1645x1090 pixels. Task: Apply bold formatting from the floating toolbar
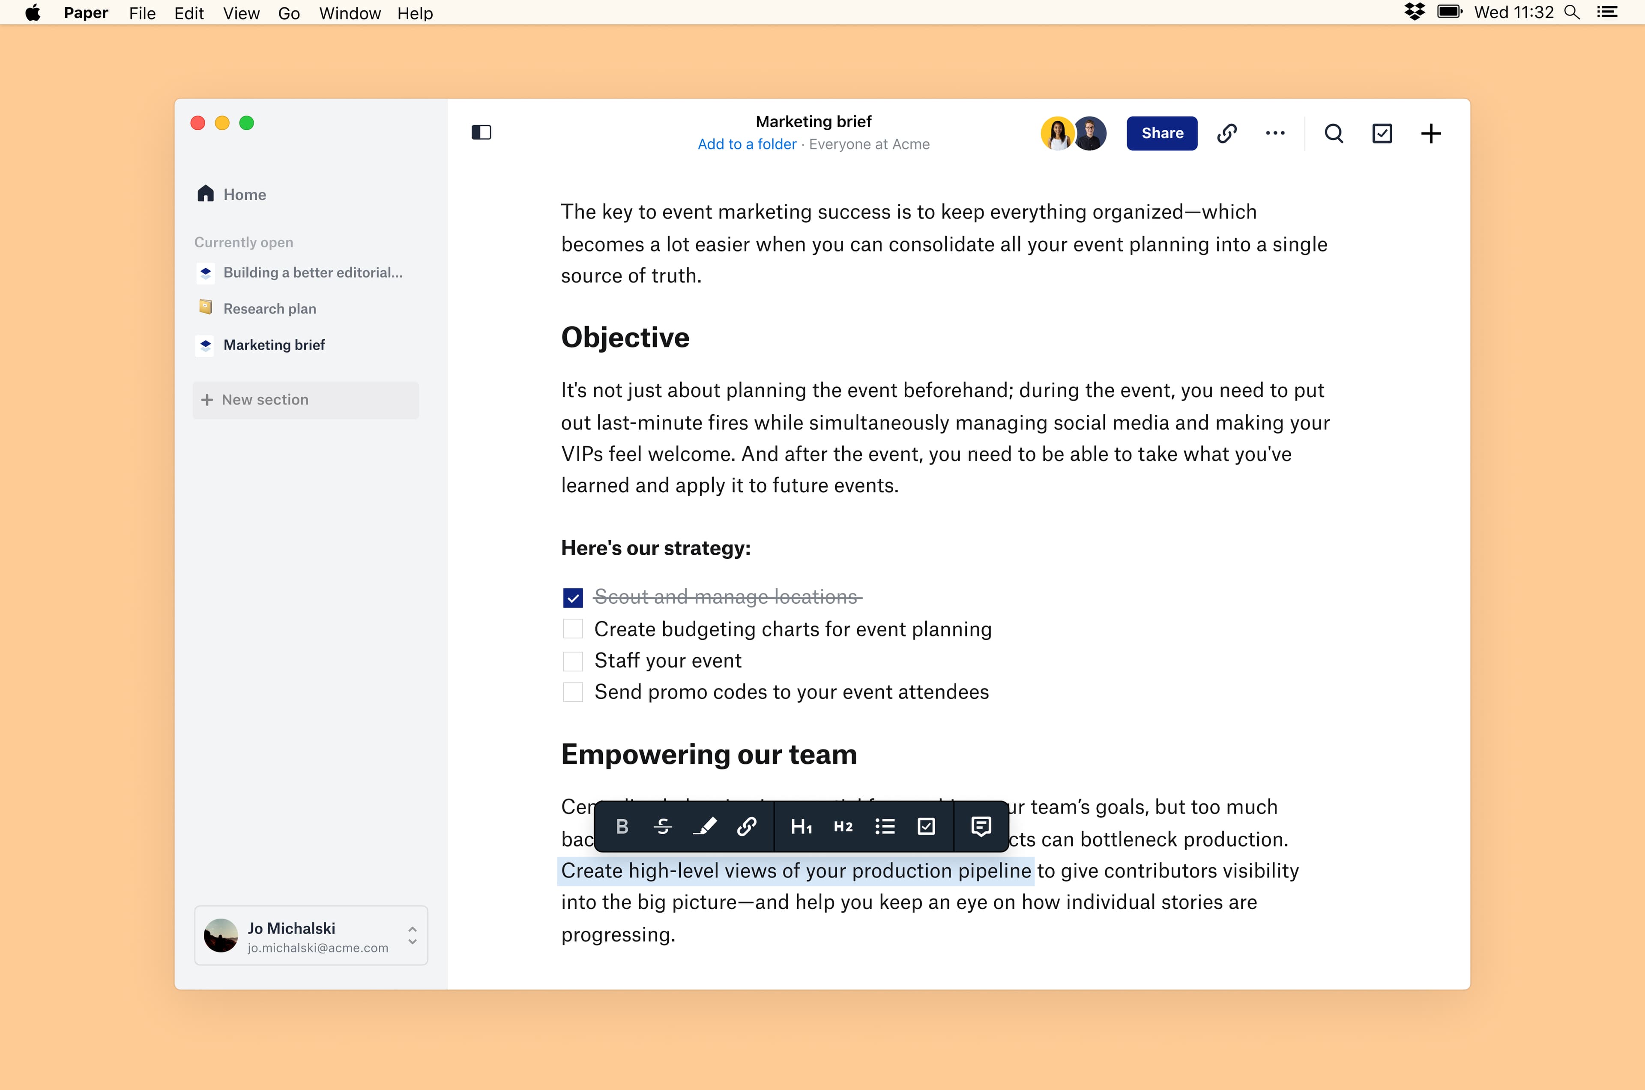point(622,826)
